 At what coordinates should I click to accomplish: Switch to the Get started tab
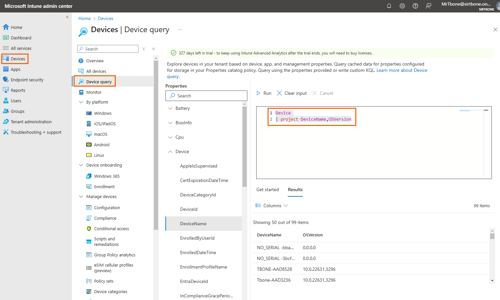(267, 190)
